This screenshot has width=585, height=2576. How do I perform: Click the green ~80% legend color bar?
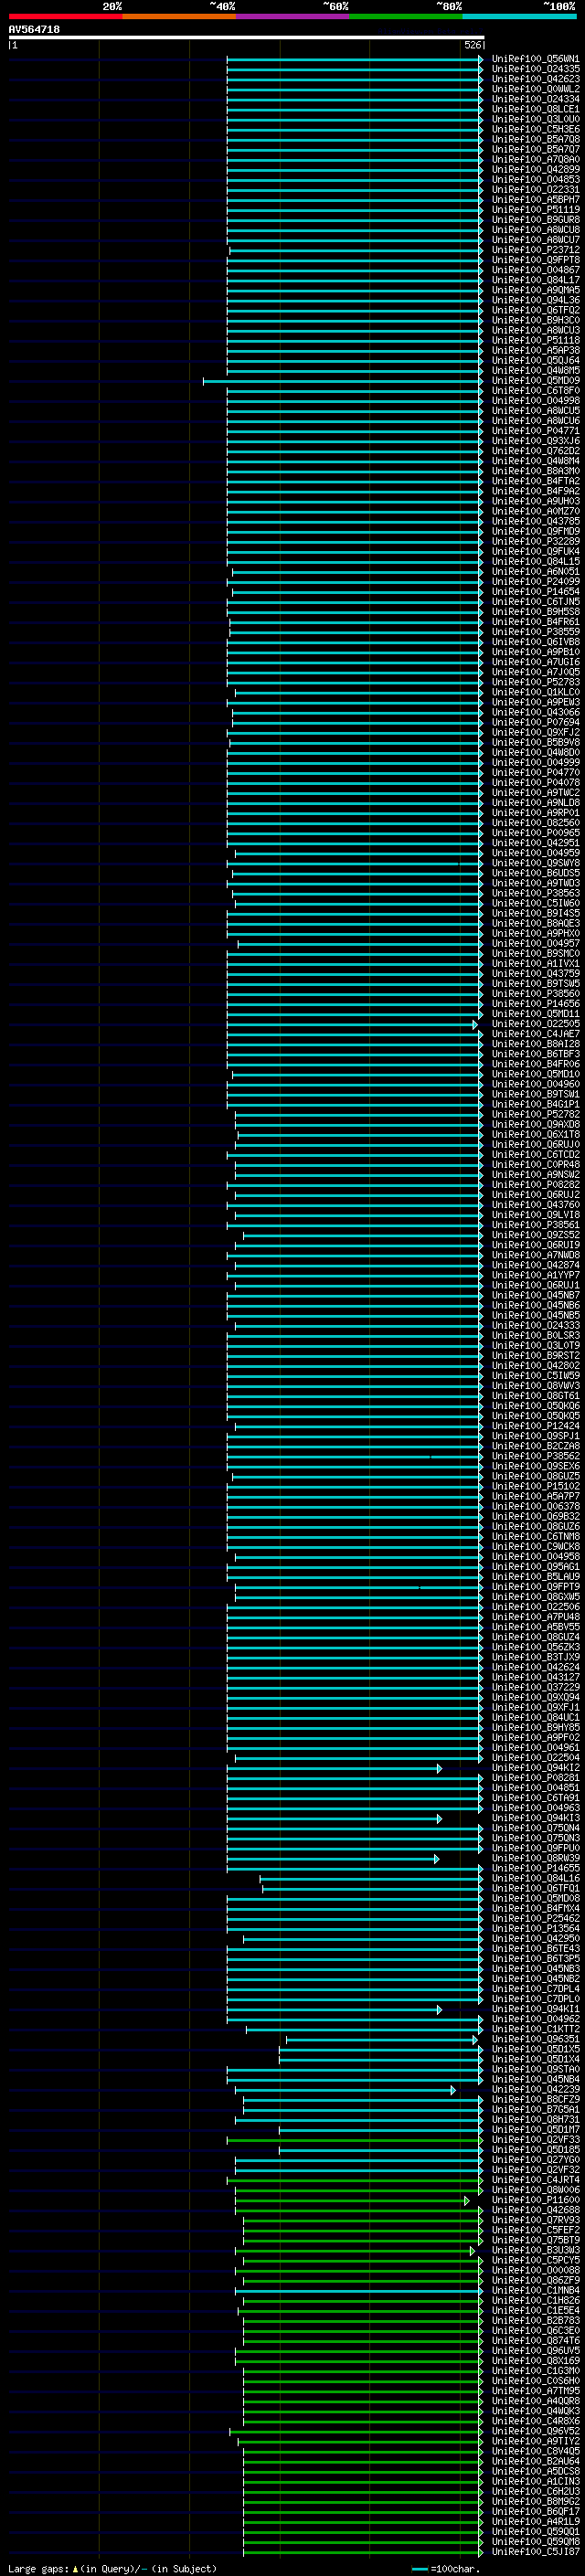click(x=406, y=16)
